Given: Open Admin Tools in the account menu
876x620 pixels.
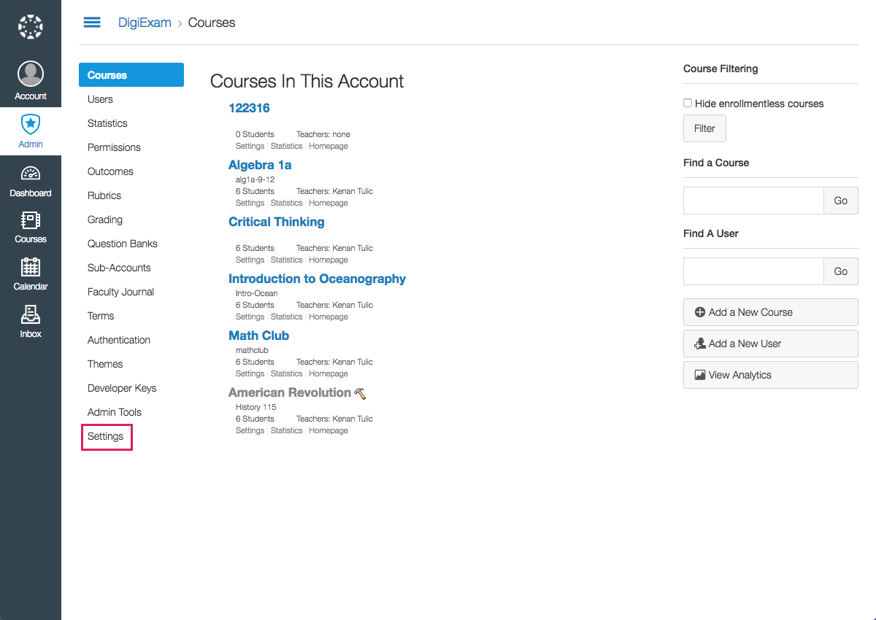Looking at the screenshot, I should tap(115, 412).
